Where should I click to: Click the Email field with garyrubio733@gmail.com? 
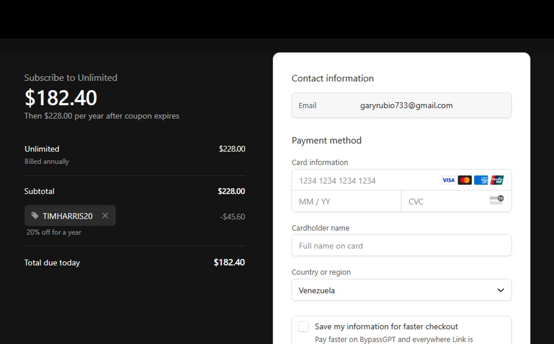tap(401, 105)
